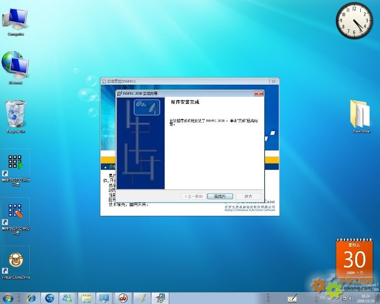The image size is (380, 304).
Task: Close the background 安装易控(INSPEC) window
Action: tap(274, 81)
